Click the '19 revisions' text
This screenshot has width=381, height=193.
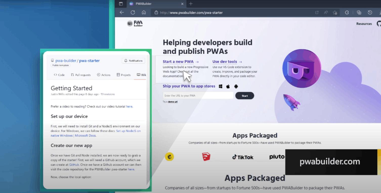108,94
